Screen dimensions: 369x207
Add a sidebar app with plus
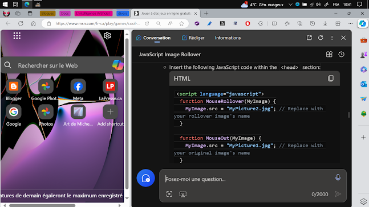363,137
